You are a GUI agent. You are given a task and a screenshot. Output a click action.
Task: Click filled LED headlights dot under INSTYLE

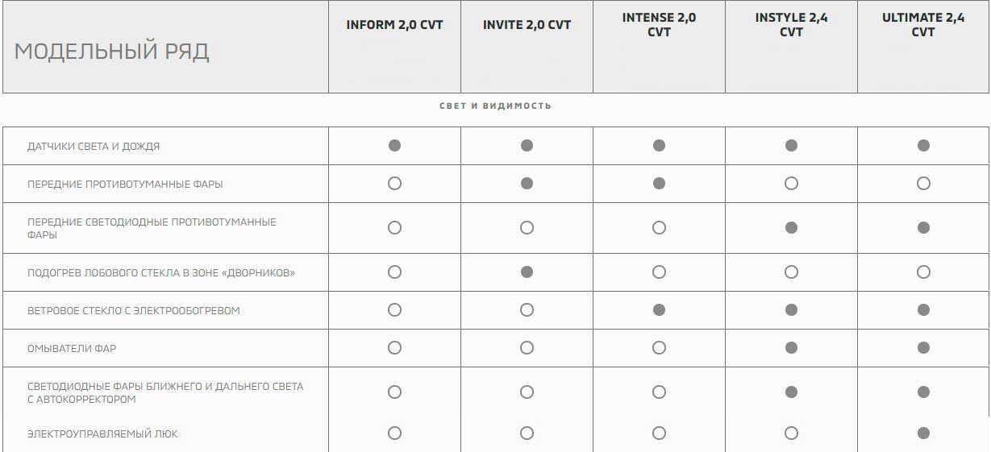click(791, 392)
